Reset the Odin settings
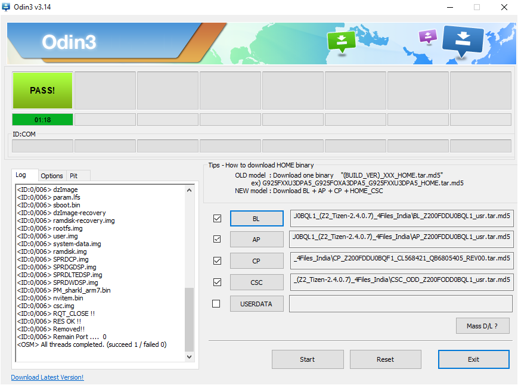 coord(385,359)
